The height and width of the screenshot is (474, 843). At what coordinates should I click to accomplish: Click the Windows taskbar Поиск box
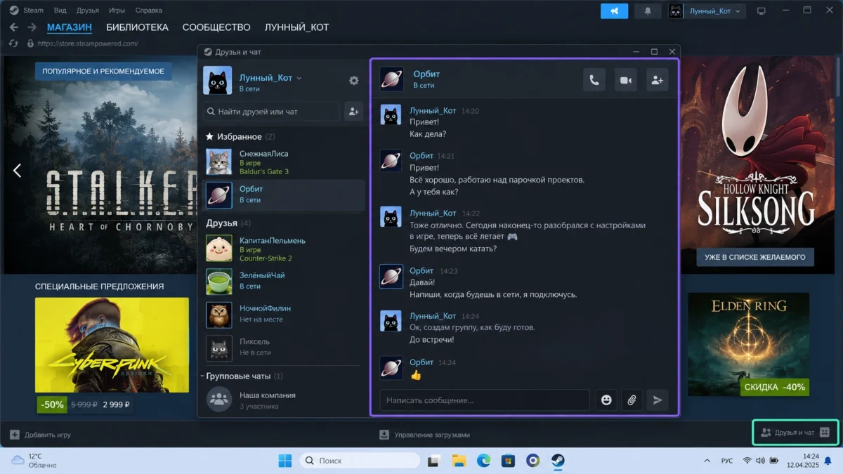coord(360,461)
